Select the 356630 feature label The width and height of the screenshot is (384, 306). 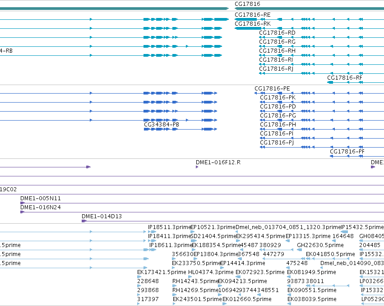click(x=183, y=254)
